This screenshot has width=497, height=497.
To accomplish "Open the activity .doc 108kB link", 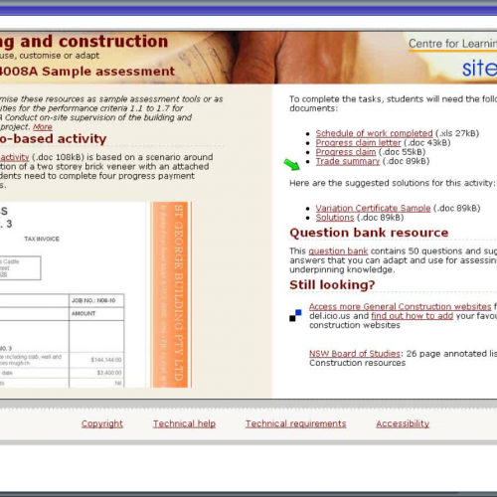I will pyautogui.click(x=15, y=157).
